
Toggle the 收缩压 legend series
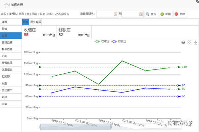[103, 41]
